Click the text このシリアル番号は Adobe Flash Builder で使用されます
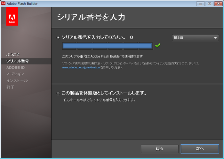 102,57
